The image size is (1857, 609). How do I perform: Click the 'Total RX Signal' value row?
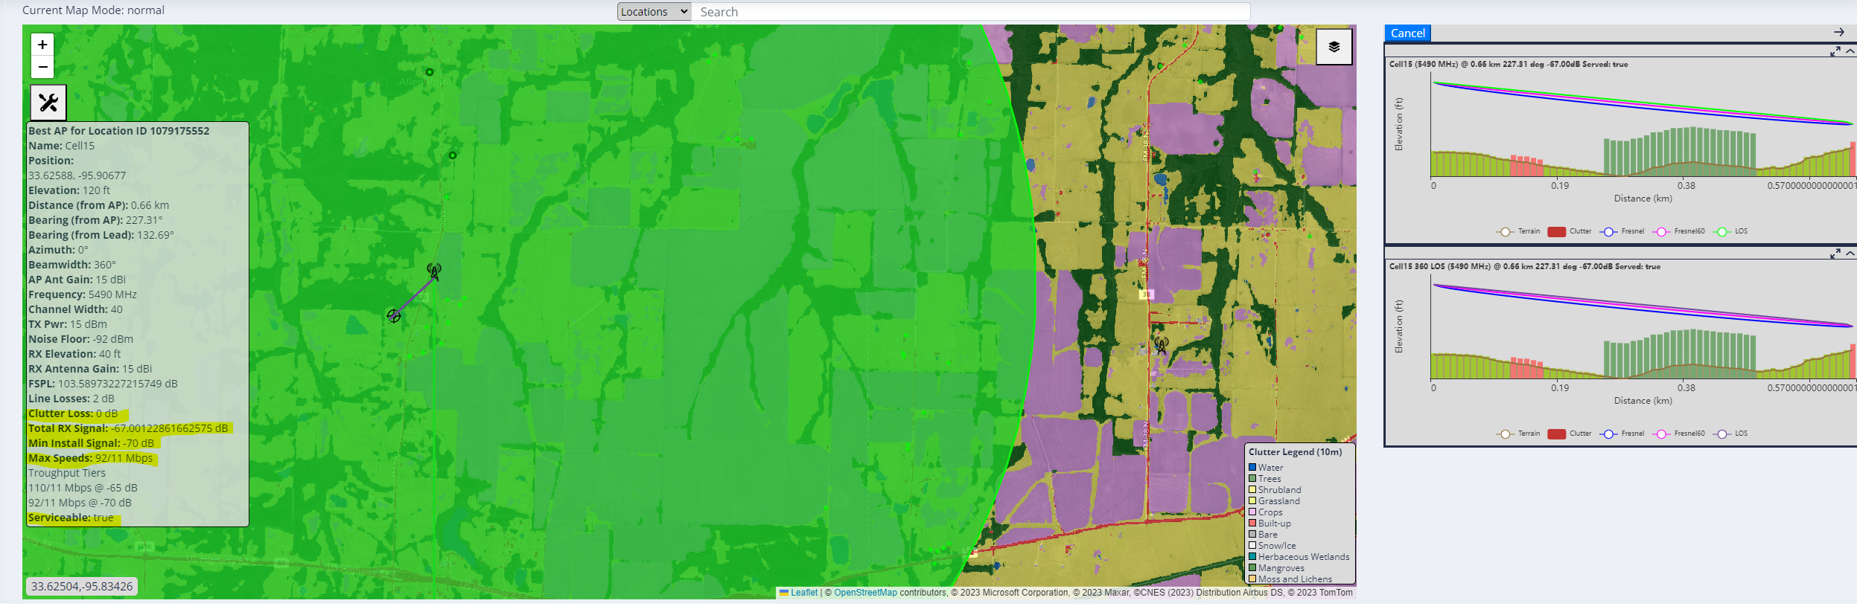click(x=128, y=428)
